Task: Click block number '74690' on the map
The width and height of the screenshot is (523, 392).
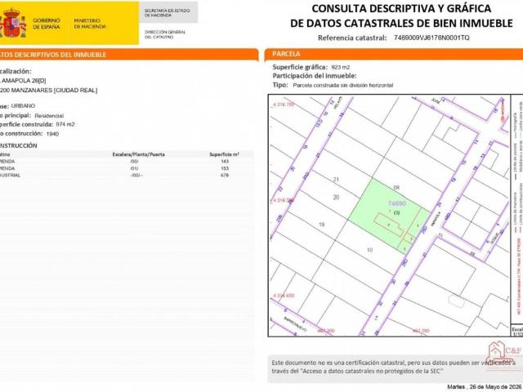Action: tap(397, 203)
